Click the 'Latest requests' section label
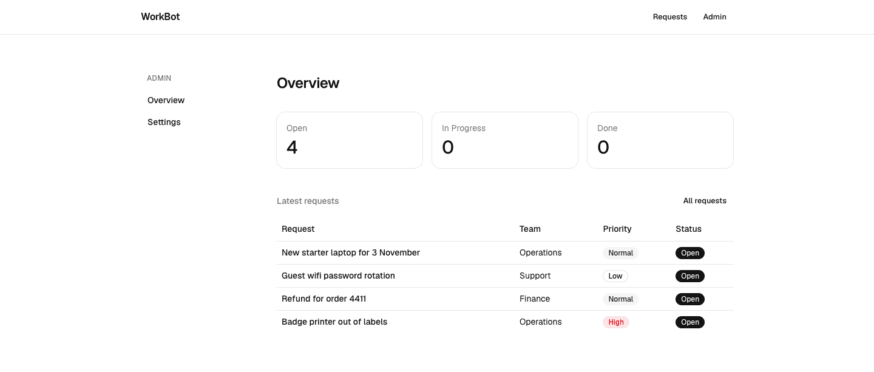This screenshot has width=874, height=372. pos(308,201)
